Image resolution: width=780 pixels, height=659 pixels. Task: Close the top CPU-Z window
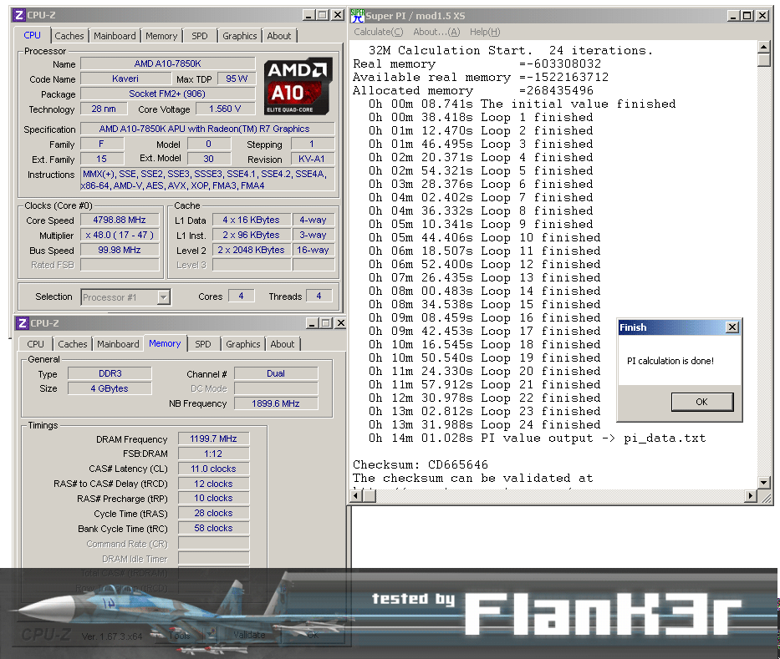[x=337, y=15]
